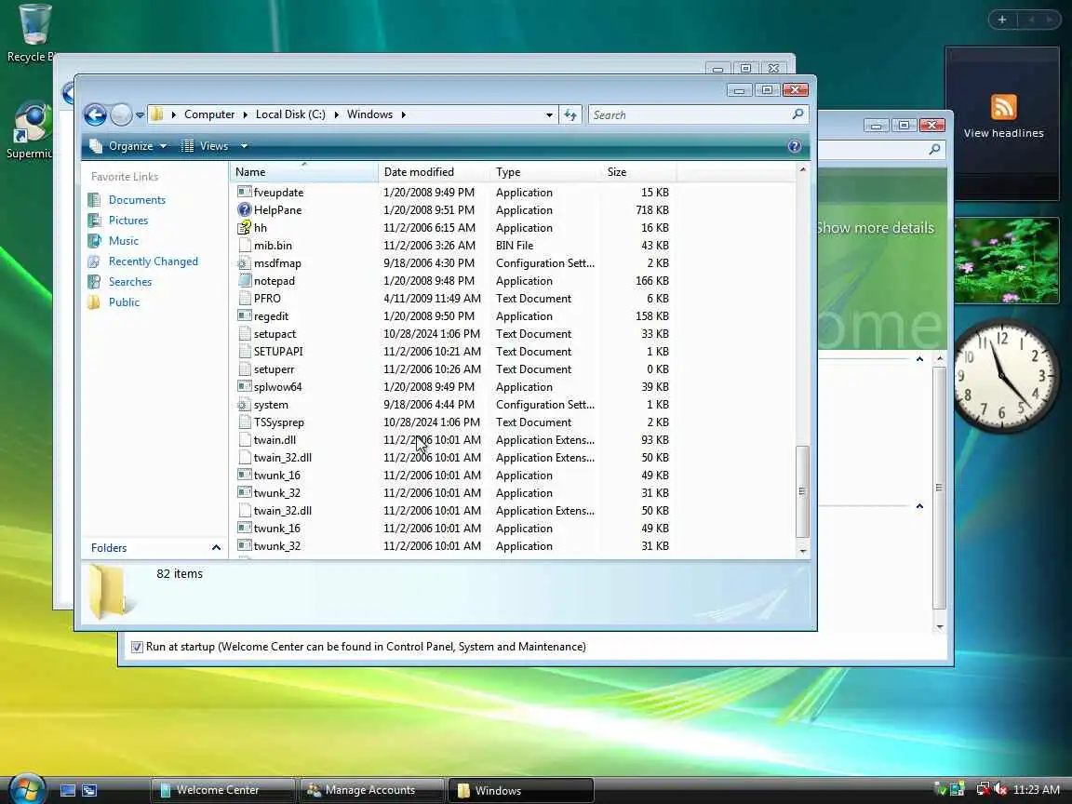Click the file list scrollbar thumb
This screenshot has height=804, width=1072.
point(803,491)
